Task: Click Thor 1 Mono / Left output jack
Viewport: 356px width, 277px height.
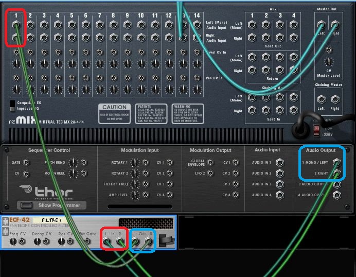Action: [x=337, y=163]
